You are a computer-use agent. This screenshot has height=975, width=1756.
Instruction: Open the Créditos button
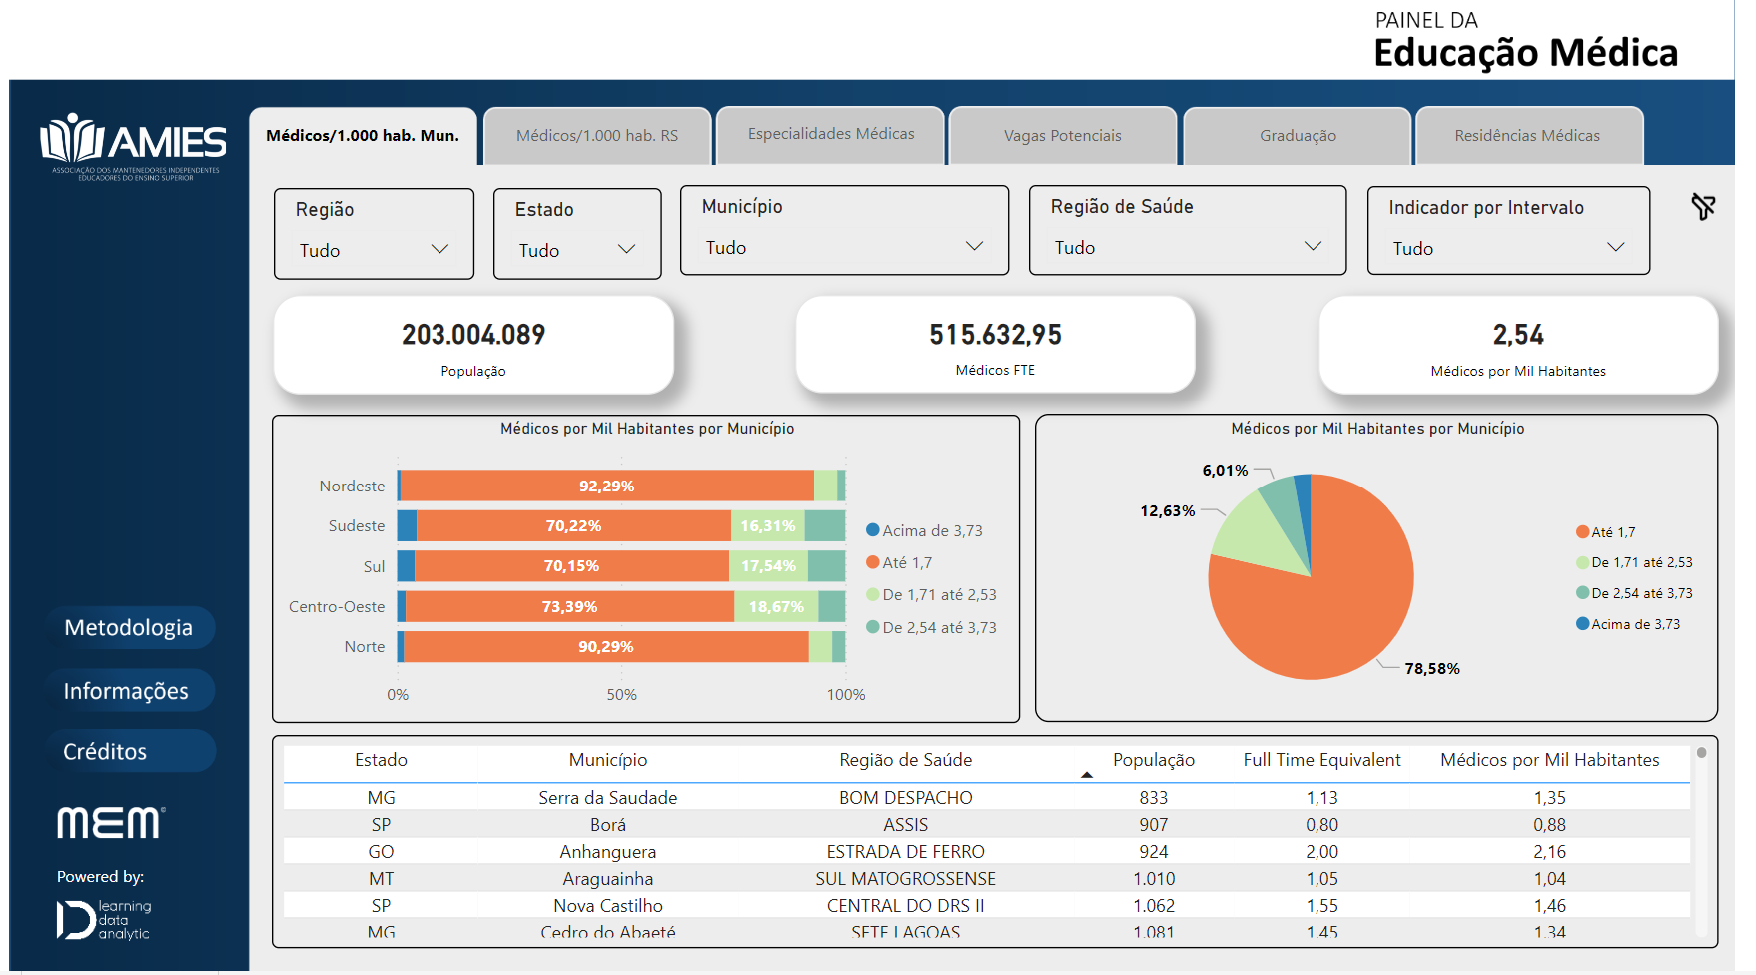130,751
